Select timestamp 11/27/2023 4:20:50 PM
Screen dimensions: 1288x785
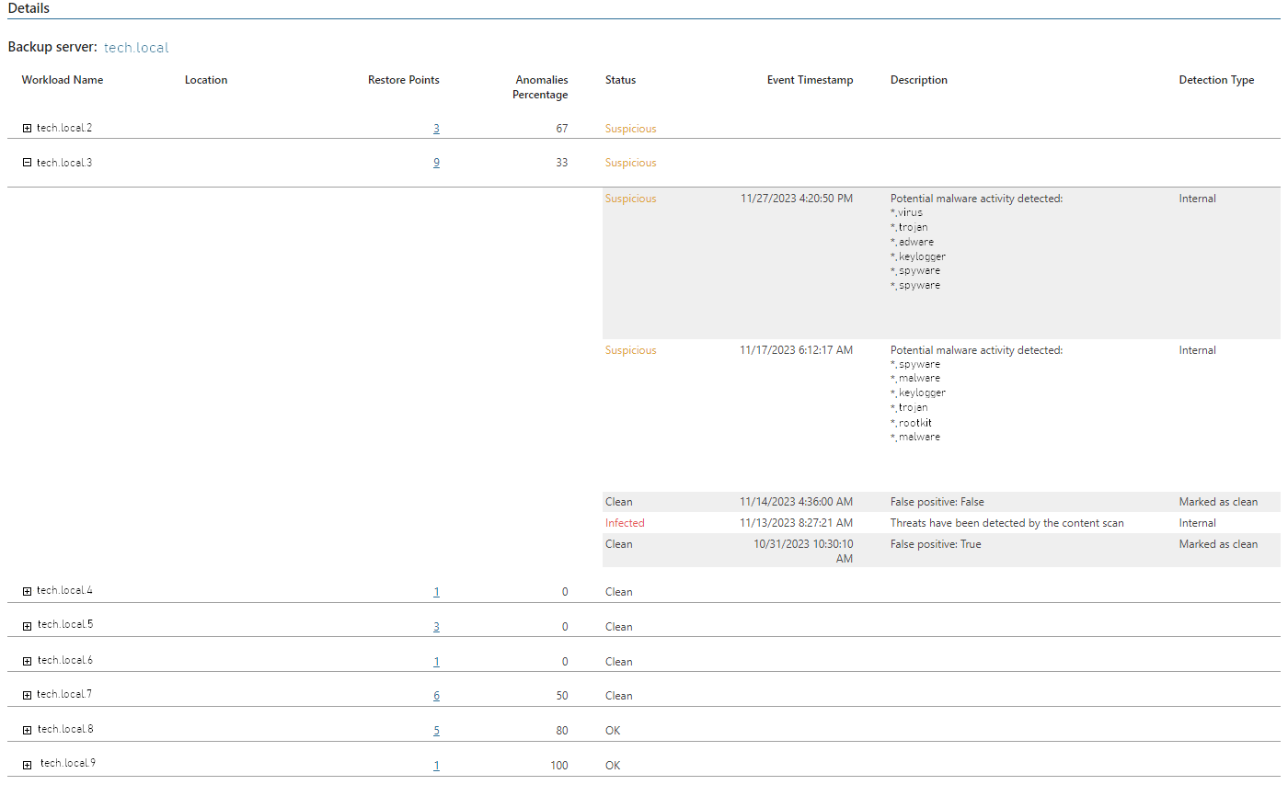[797, 199]
